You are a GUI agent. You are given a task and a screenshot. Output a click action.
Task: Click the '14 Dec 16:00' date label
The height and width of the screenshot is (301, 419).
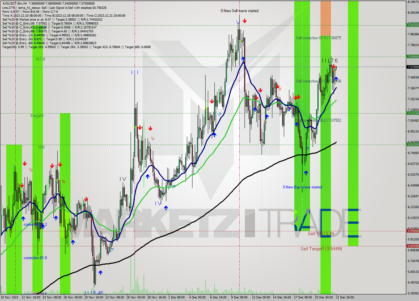(282, 297)
